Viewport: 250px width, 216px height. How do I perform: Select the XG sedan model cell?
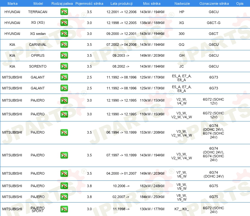38,34
